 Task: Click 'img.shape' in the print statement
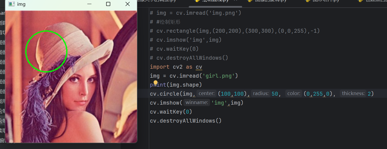click(184, 85)
